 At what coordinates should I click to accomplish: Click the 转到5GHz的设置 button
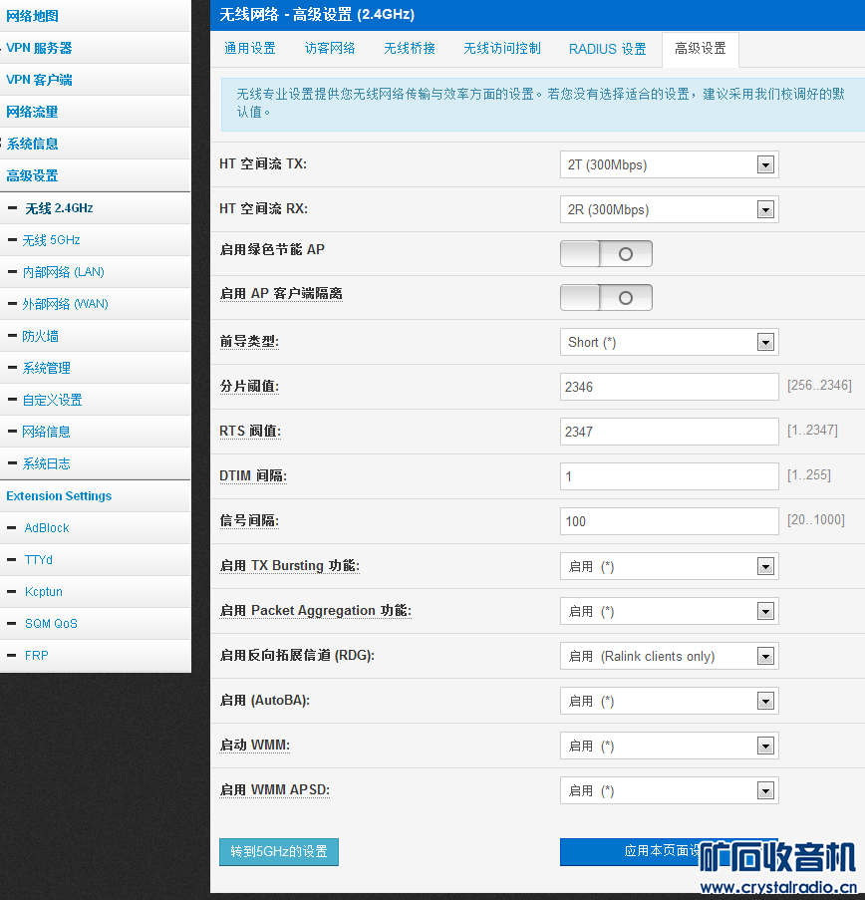click(x=279, y=852)
